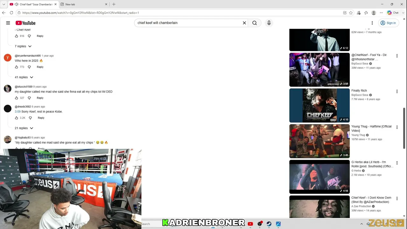Go back to the previous page
The width and height of the screenshot is (407, 229).
(x=4, y=13)
